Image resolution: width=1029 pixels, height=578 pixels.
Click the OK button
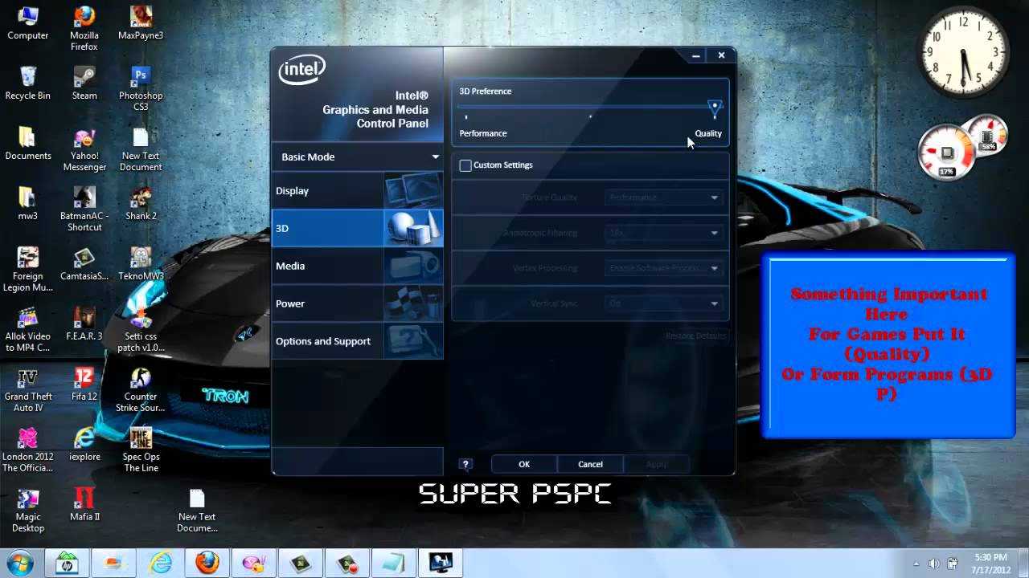524,464
